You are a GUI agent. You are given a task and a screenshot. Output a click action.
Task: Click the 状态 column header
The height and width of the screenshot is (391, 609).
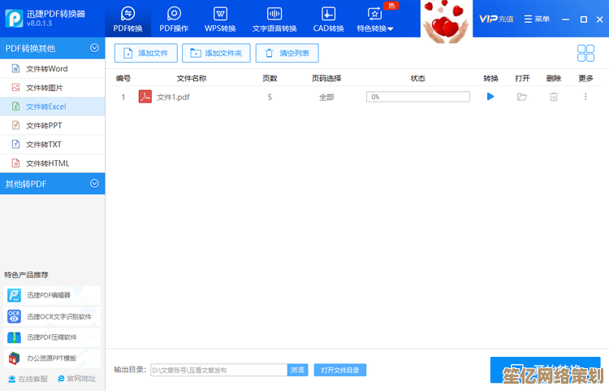(x=418, y=79)
